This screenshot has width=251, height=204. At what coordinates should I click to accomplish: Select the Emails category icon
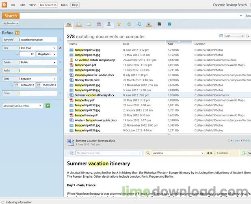click(x=89, y=24)
